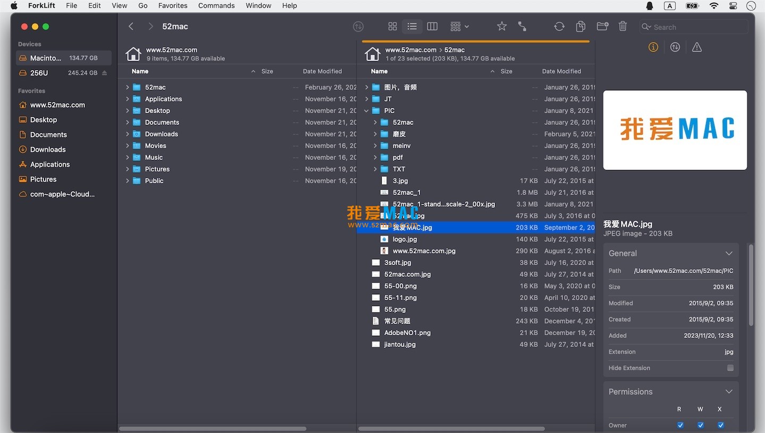The image size is (765, 433).
Task: Eject the 256U drive
Action: [104, 73]
